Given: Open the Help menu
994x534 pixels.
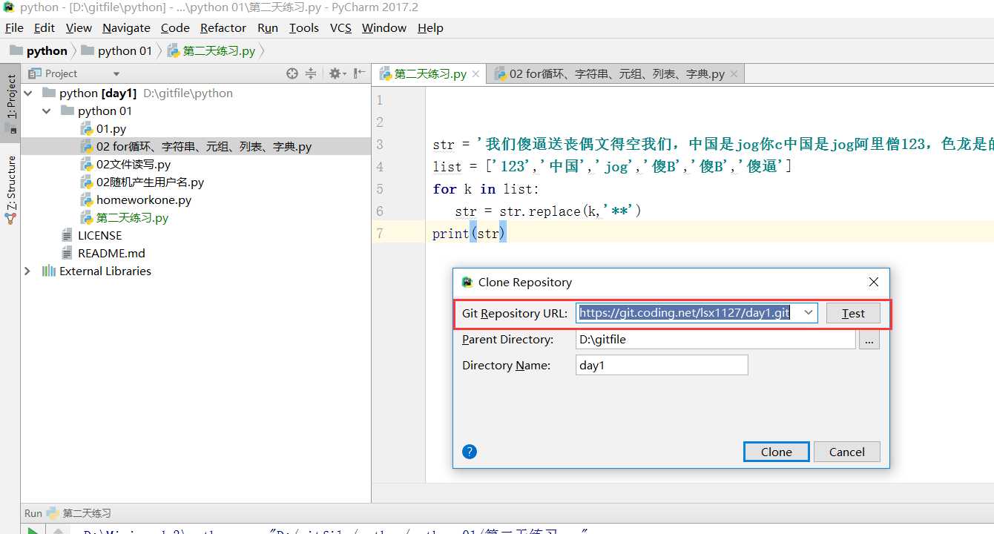Looking at the screenshot, I should click(x=430, y=27).
